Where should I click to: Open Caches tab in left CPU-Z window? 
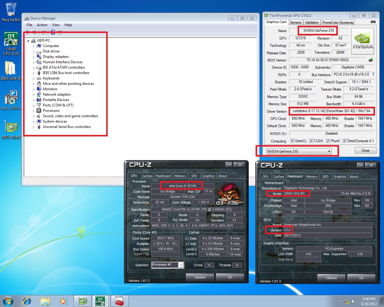[x=147, y=176]
